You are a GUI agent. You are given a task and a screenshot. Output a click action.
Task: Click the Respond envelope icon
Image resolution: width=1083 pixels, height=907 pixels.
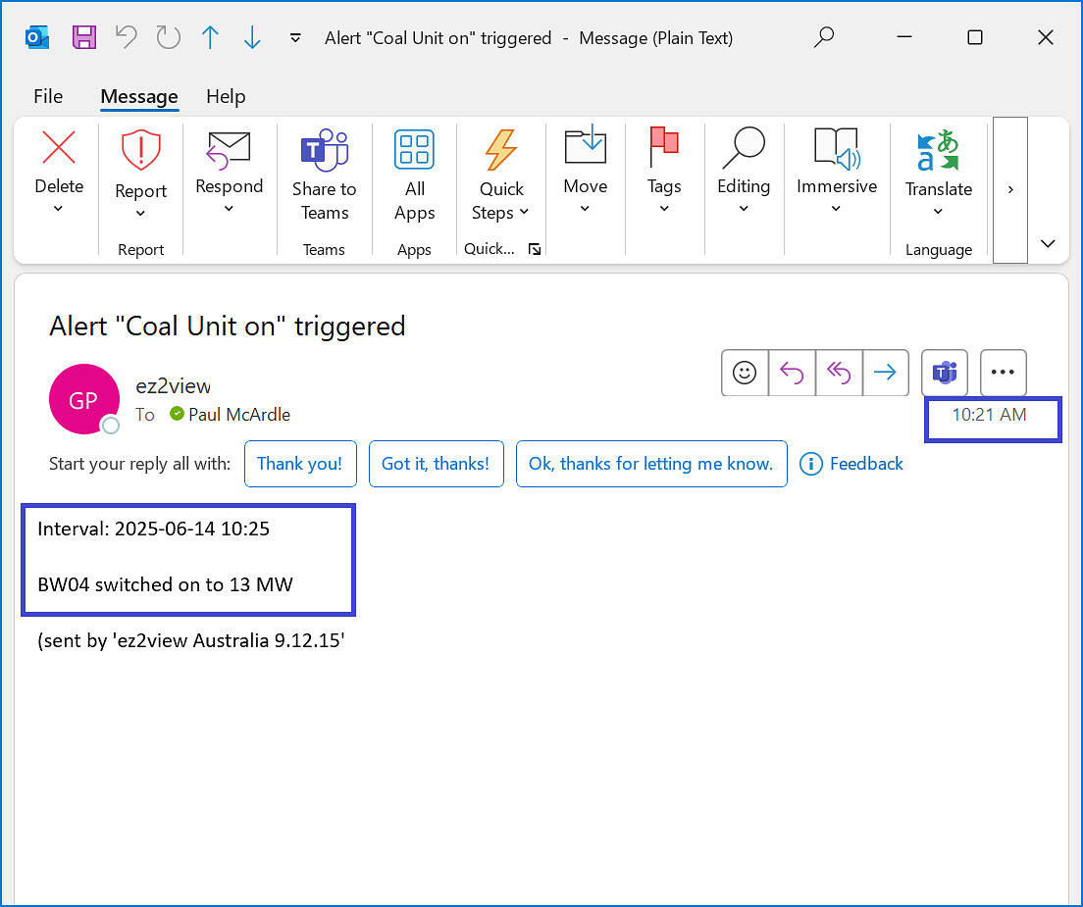[x=229, y=150]
